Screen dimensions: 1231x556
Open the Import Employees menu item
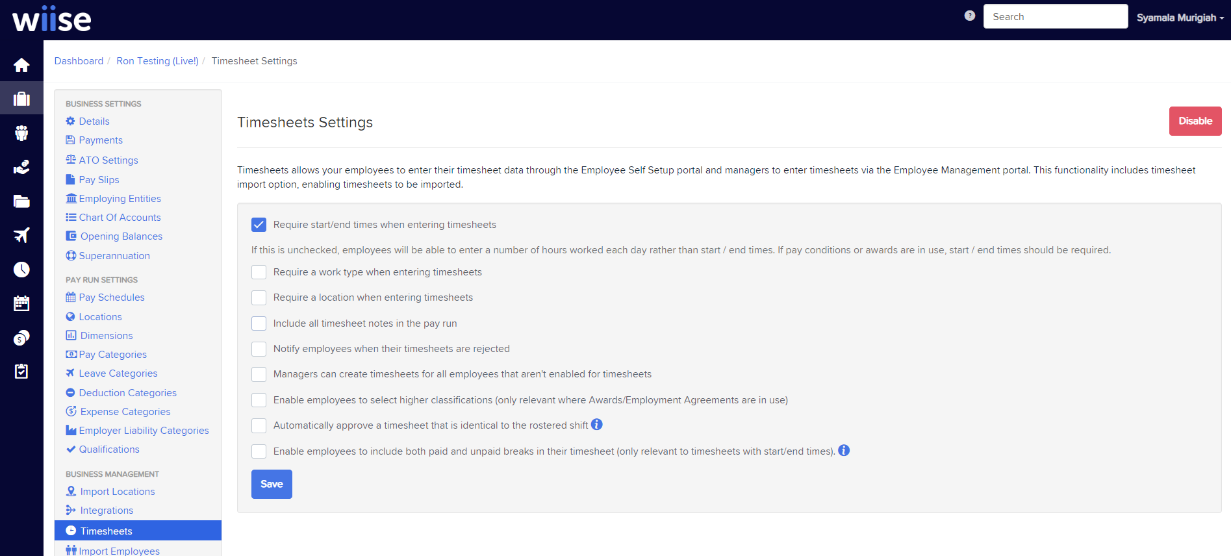[x=118, y=551]
